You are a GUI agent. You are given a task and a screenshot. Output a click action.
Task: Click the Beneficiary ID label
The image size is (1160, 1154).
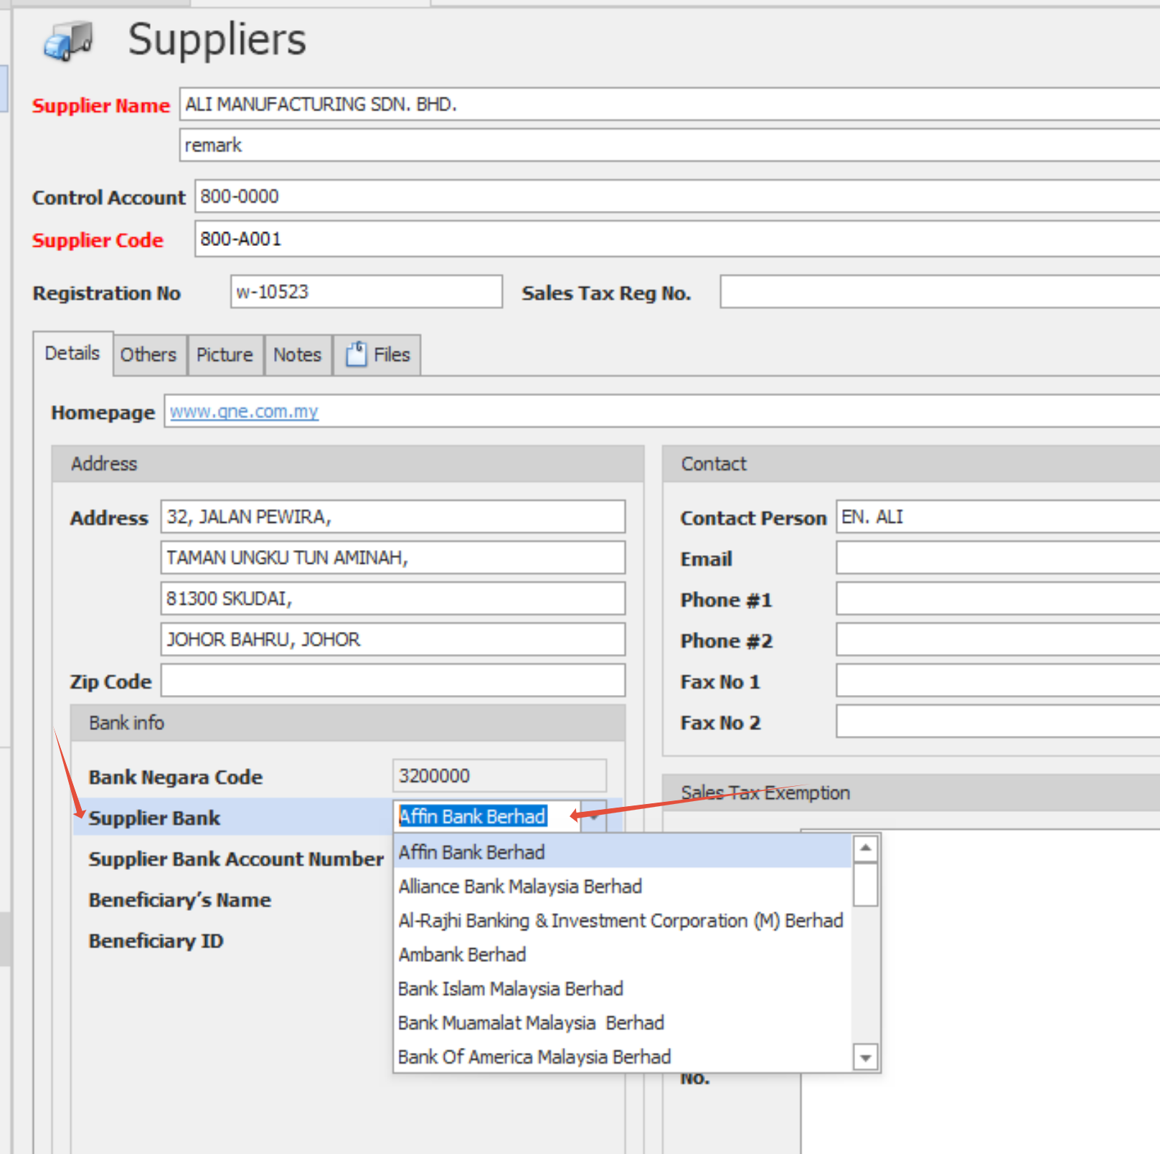tap(156, 940)
